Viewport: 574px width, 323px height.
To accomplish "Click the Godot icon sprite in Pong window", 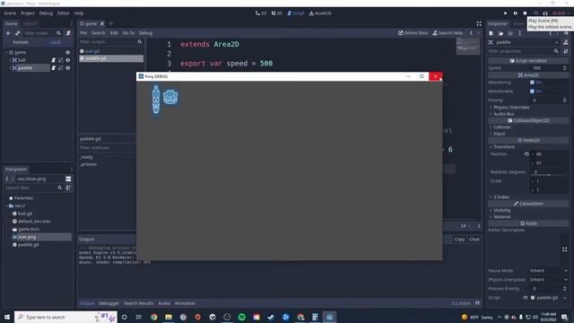I will [170, 98].
